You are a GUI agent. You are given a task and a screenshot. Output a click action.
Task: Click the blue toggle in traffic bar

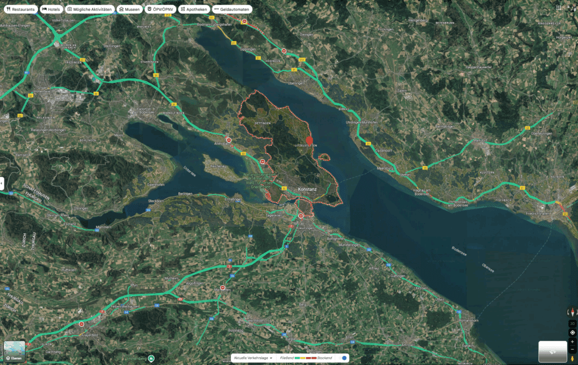[344, 358]
